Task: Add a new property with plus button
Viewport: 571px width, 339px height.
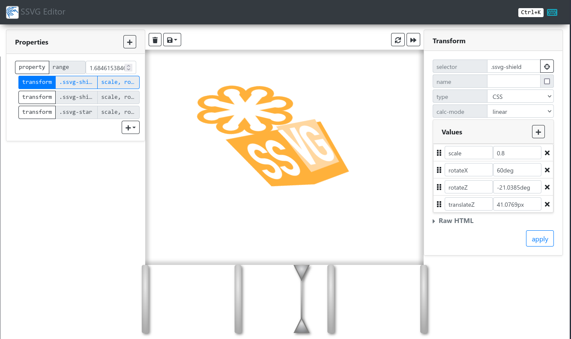Action: pos(130,42)
